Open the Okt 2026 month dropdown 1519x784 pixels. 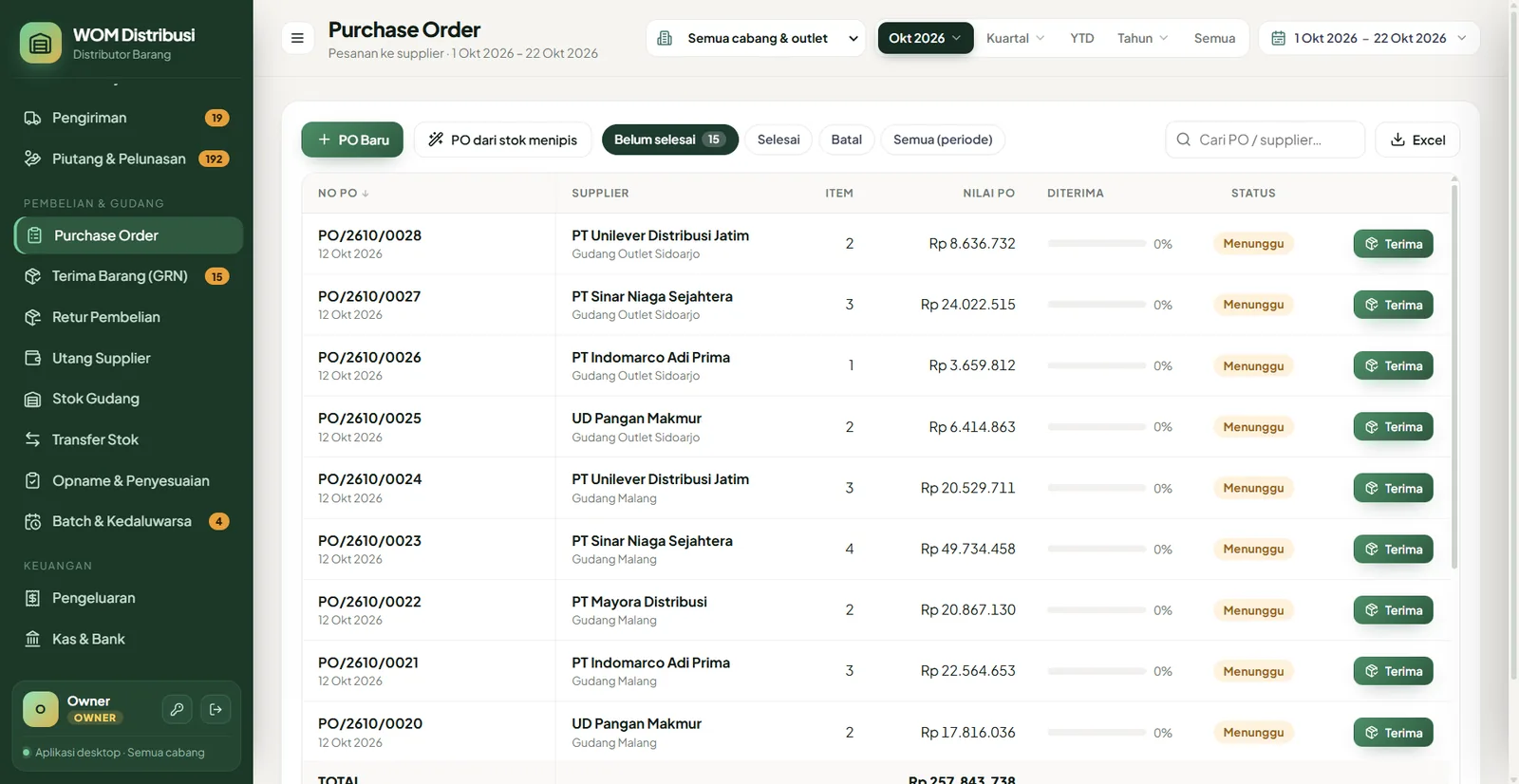point(926,38)
